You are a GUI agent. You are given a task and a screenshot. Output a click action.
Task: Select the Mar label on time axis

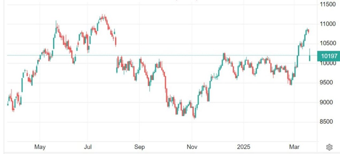click(x=295, y=147)
